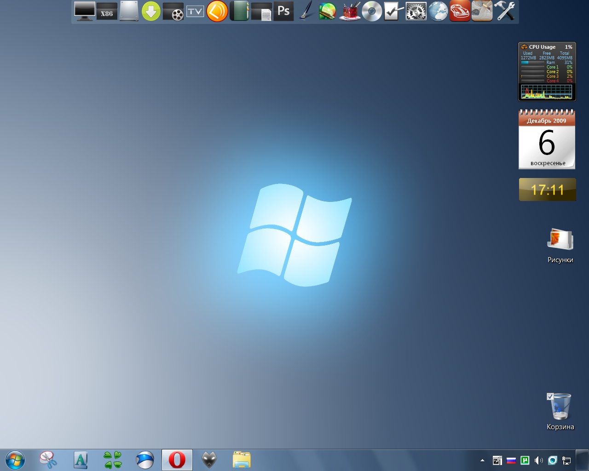The width and height of the screenshot is (589, 471).
Task: Click the checklist tray icon
Action: [497, 460]
